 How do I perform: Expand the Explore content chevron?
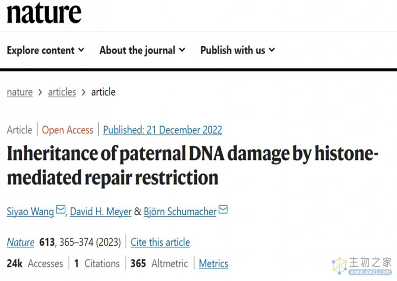81,50
